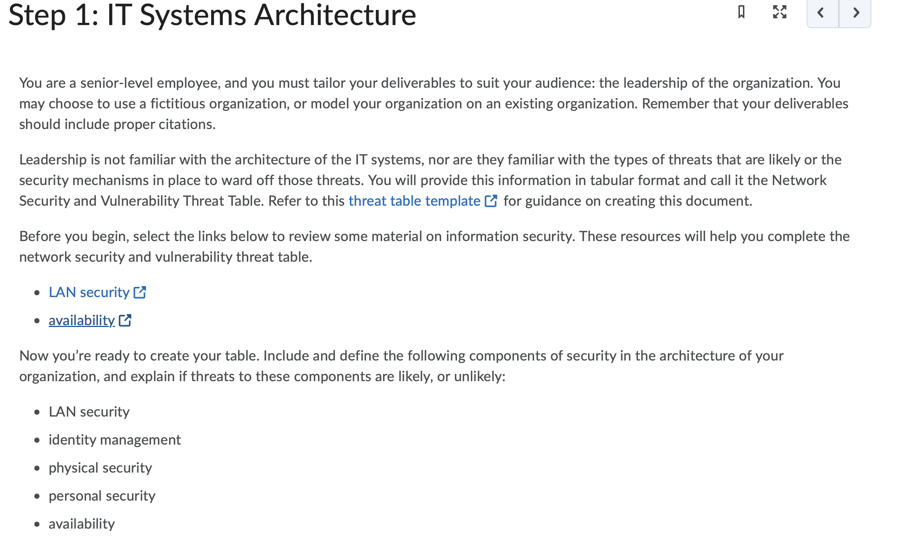Click the paragraph starting "You are a senior-level employee"
917x536 pixels.
[434, 104]
